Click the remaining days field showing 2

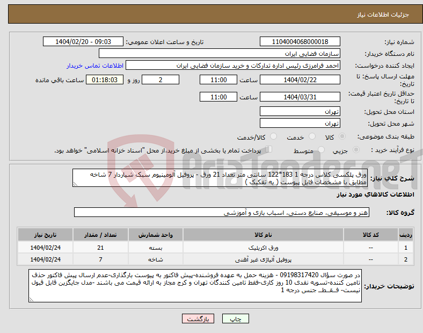coord(161,80)
